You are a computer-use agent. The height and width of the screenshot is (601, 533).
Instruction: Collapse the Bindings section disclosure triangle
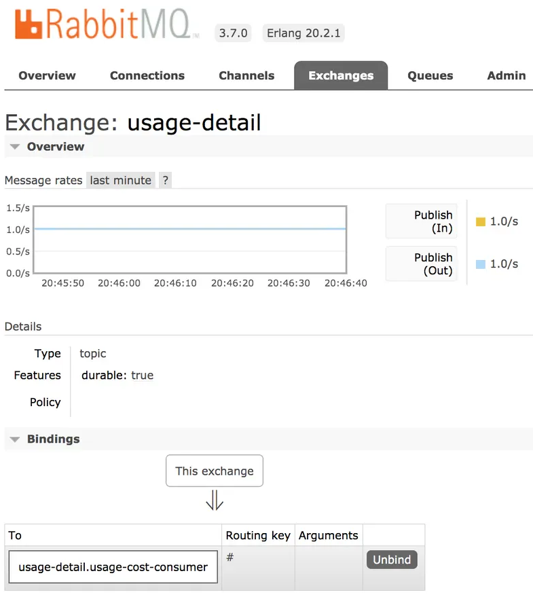(15, 439)
